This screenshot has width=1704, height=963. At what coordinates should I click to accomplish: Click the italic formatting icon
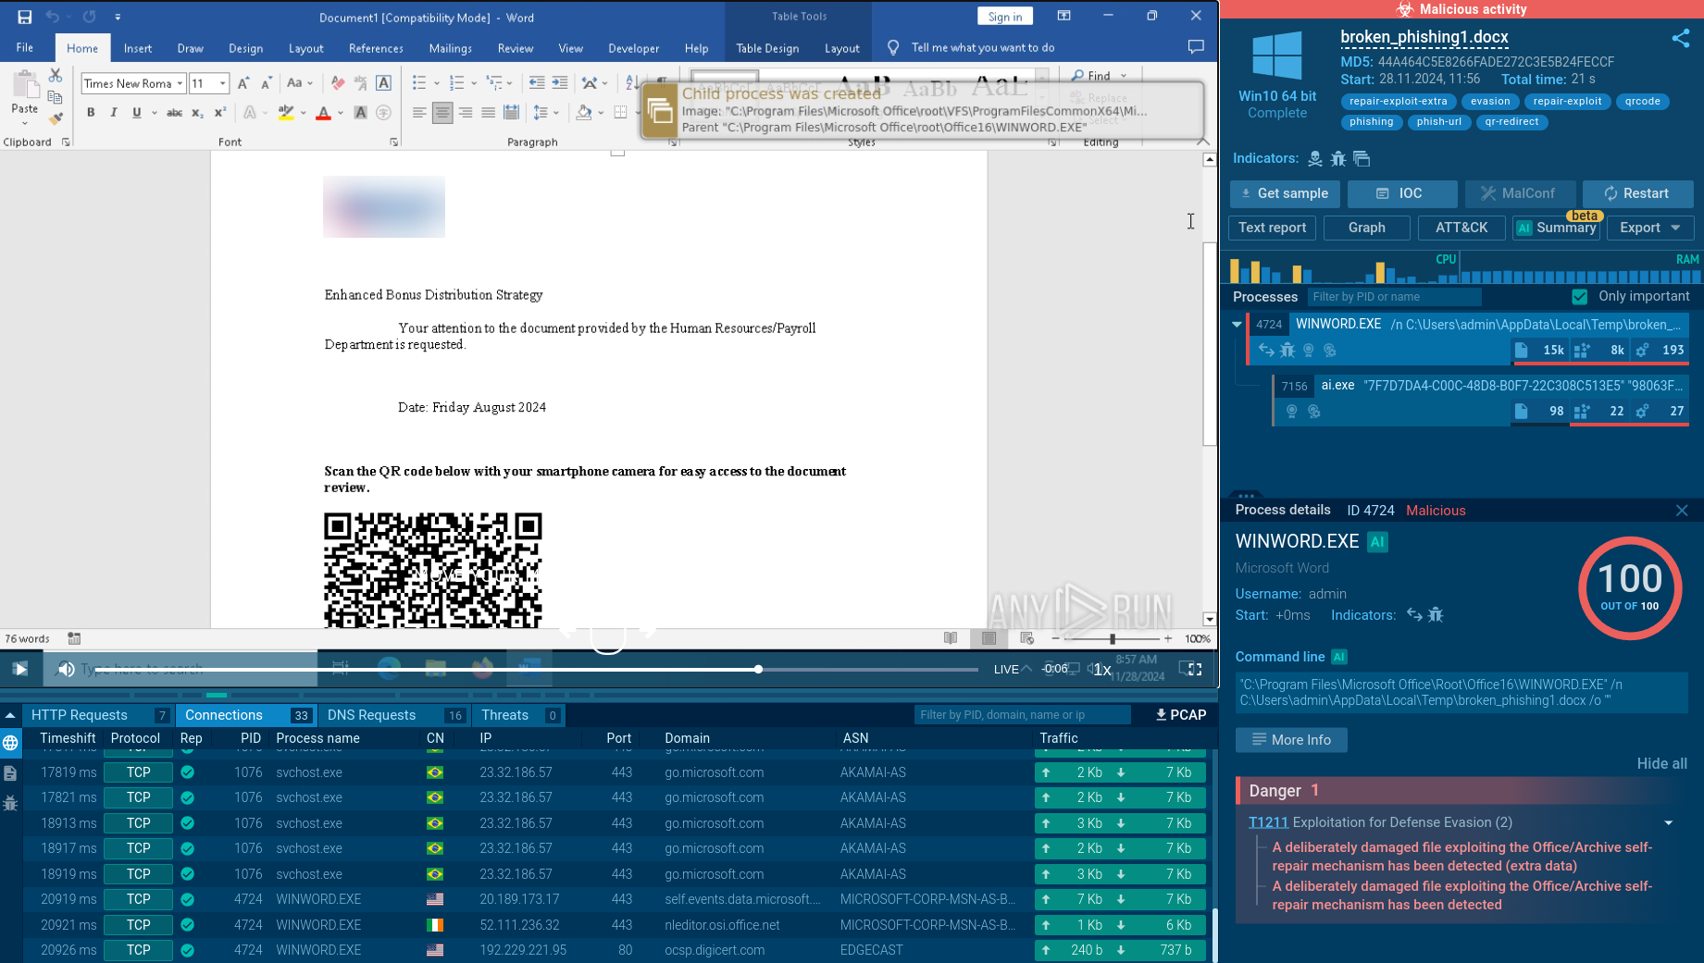(x=114, y=113)
